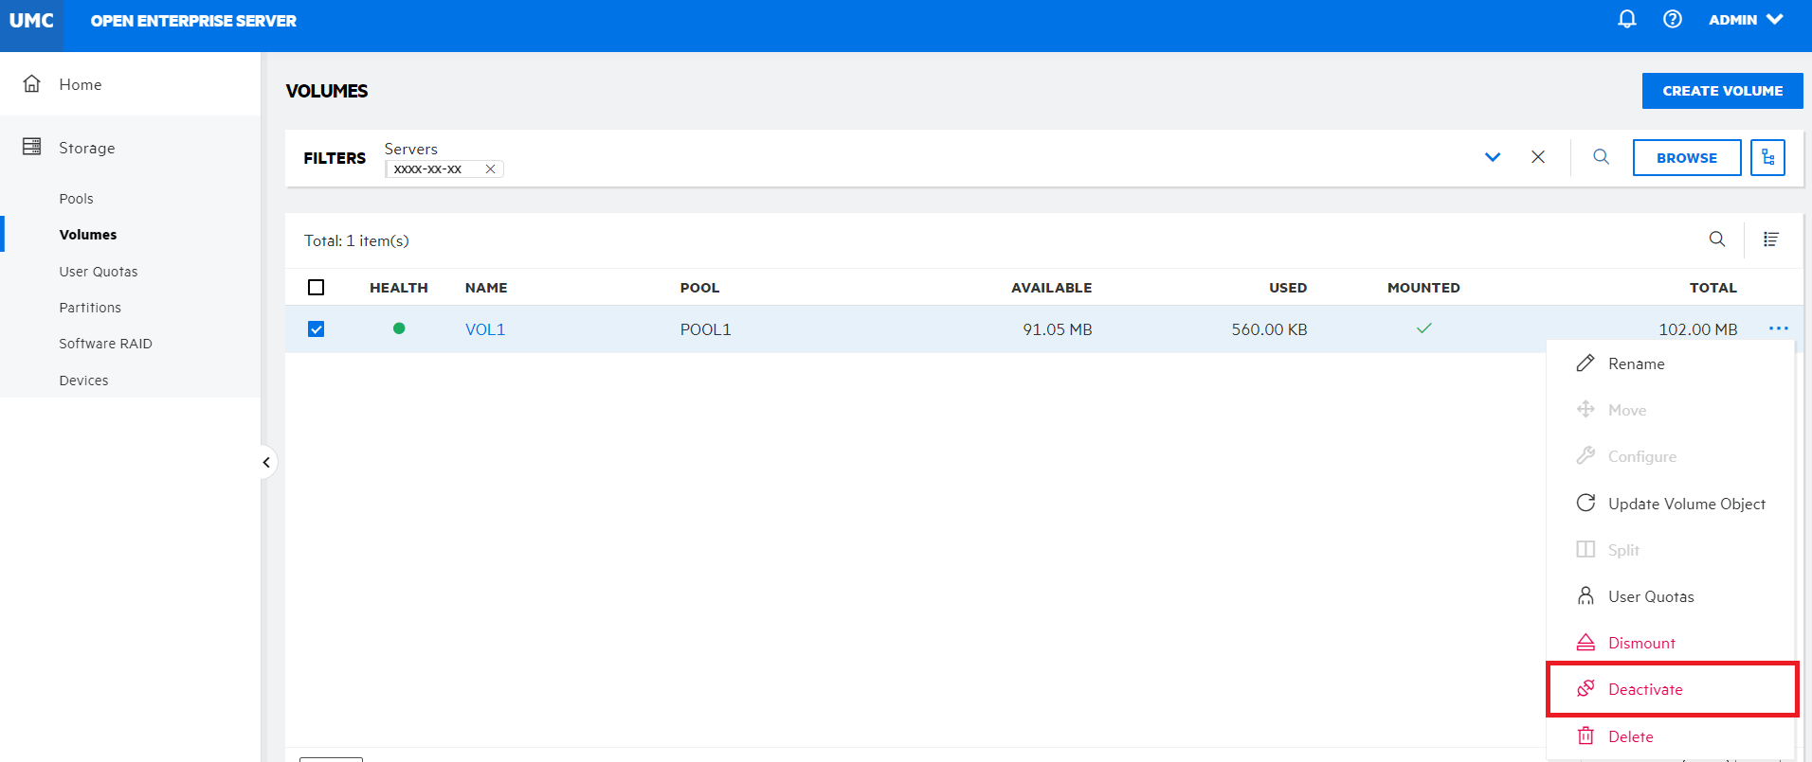Select Dismount in the volume menu
1812x762 pixels.
click(1640, 643)
